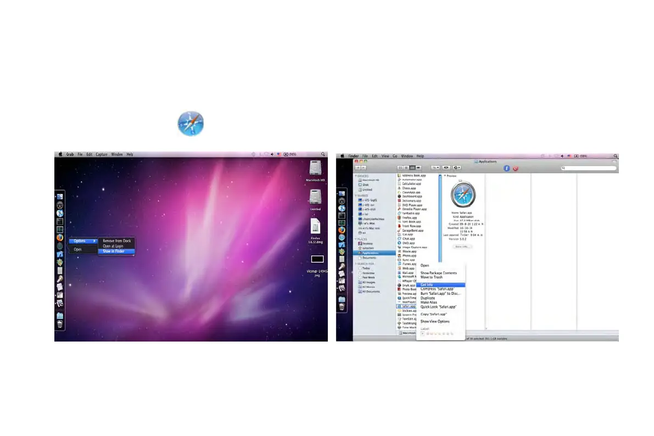
Task: Open the arrange dropdown left of Quick Look
Action: point(435,167)
